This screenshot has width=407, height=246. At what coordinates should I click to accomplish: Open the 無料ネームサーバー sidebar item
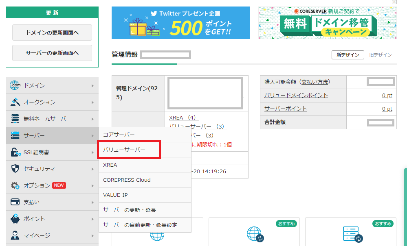(52, 119)
